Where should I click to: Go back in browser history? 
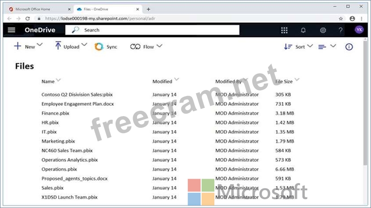pyautogui.click(x=9, y=18)
